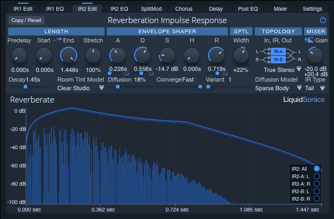Click the Attack (A) knob
Screen dimensions: 334x219
pyautogui.click(x=118, y=55)
